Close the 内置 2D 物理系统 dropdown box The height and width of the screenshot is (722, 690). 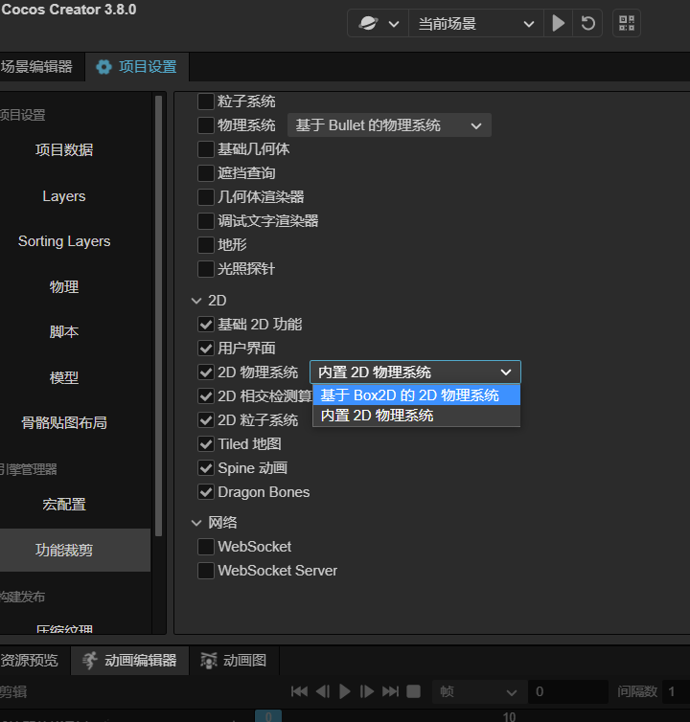tap(415, 372)
